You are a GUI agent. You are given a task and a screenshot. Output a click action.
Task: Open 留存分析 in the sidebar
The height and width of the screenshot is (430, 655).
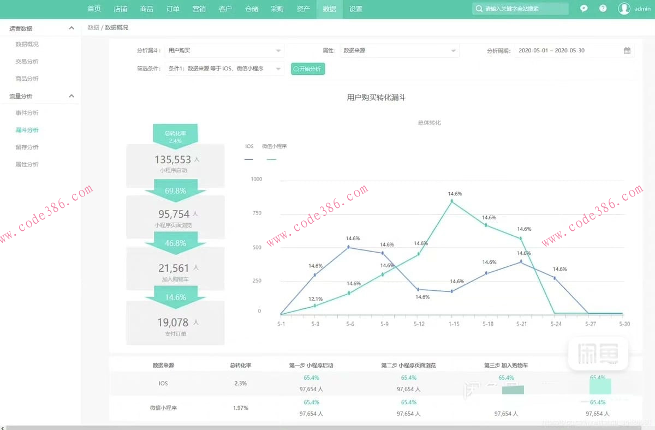(x=27, y=147)
